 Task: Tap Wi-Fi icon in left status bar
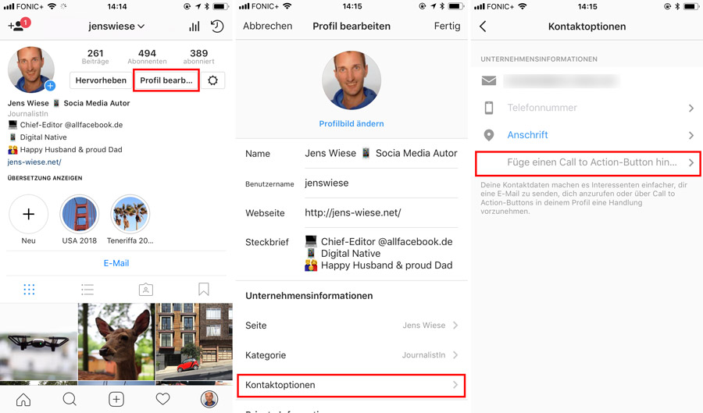click(52, 6)
